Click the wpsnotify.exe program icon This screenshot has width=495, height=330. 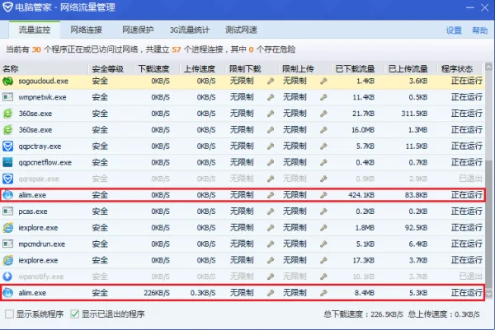pyautogui.click(x=8, y=277)
